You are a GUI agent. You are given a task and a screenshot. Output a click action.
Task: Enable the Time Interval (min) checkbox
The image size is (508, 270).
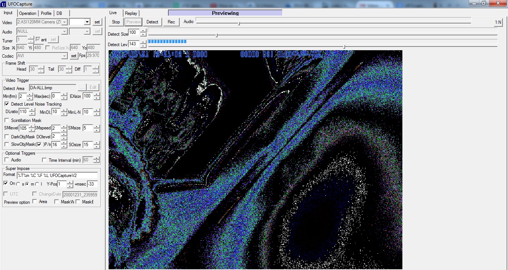(x=44, y=160)
